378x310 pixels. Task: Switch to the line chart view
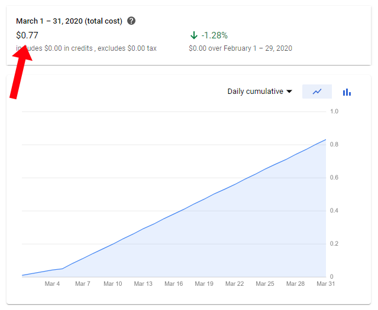(x=317, y=92)
